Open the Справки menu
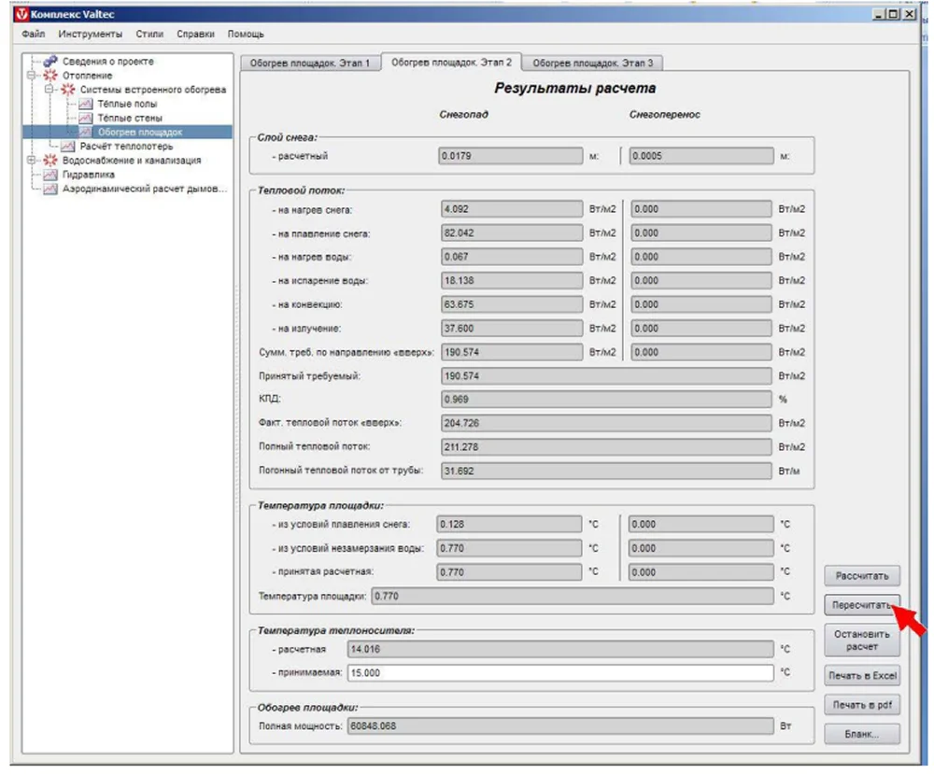This screenshot has width=934, height=774. pyautogui.click(x=195, y=35)
